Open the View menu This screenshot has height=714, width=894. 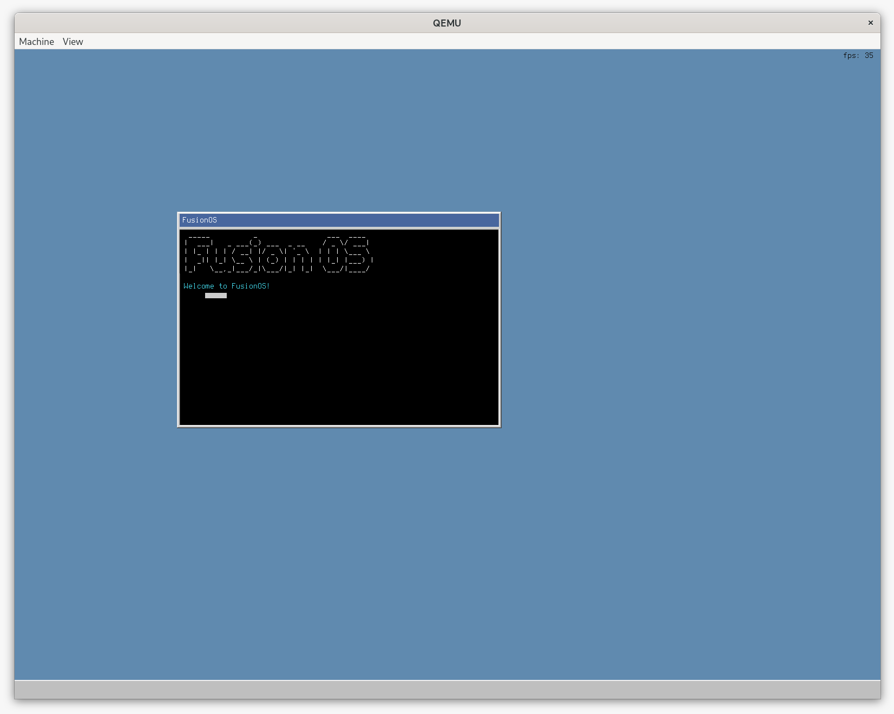click(73, 42)
